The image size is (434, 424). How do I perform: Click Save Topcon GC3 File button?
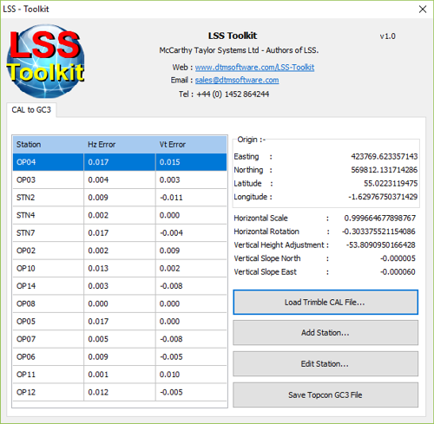click(325, 395)
